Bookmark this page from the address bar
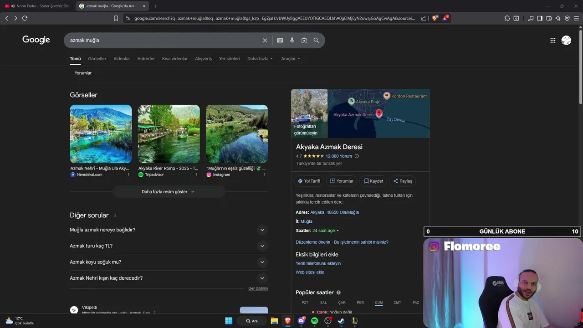Screen dimensions: 583x328 pos(116,18)
